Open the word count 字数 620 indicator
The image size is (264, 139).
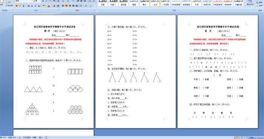click(x=12, y=137)
